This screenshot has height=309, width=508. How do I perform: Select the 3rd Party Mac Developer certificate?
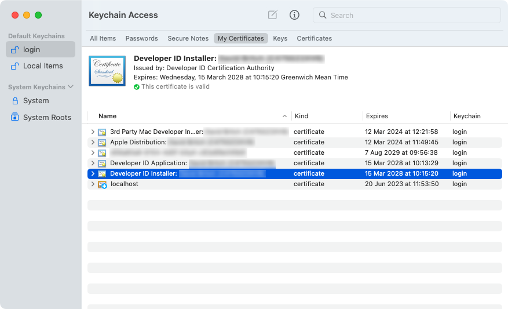pyautogui.click(x=156, y=132)
